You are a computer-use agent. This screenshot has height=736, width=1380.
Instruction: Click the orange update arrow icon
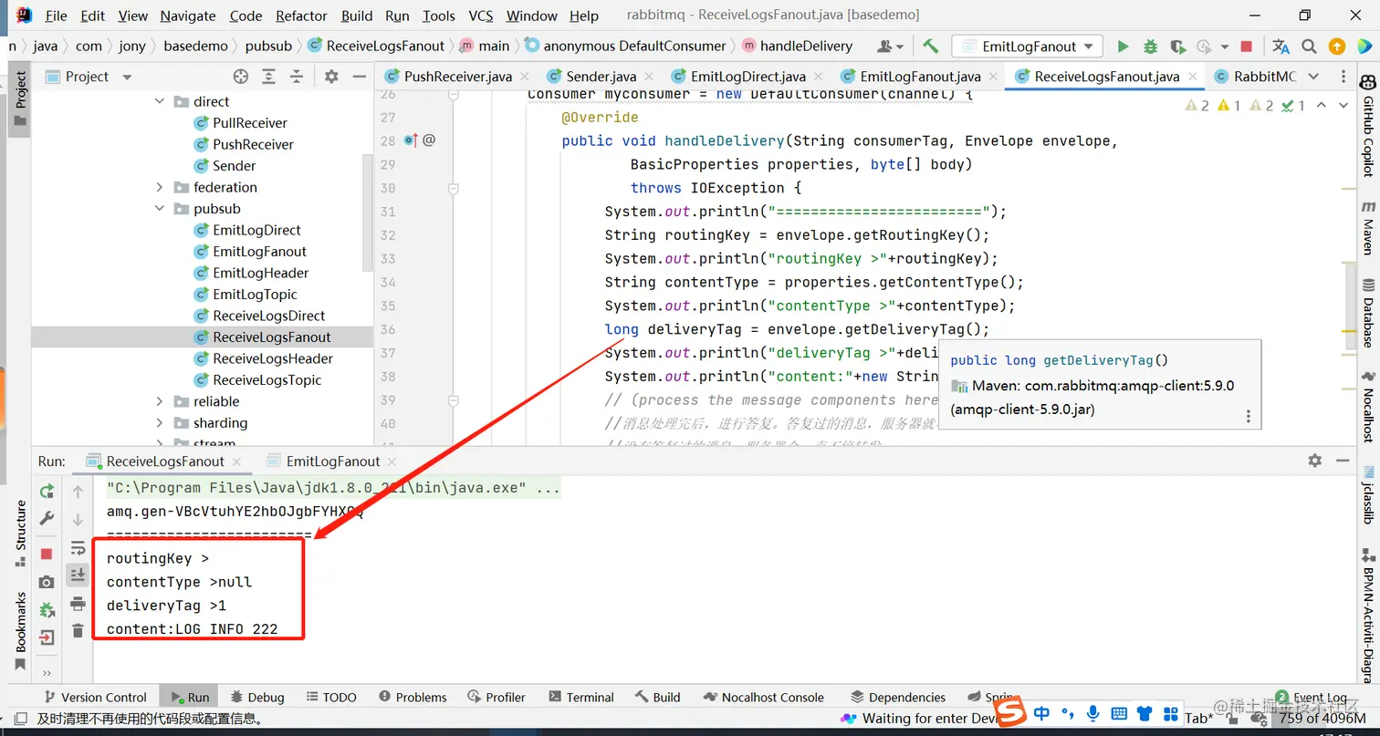(1336, 47)
